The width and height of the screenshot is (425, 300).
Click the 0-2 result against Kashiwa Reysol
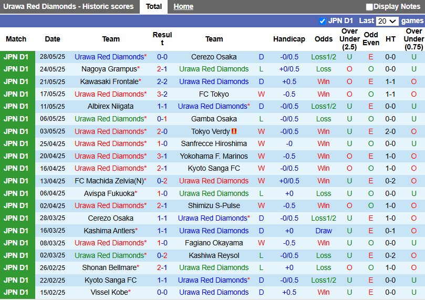(162, 255)
